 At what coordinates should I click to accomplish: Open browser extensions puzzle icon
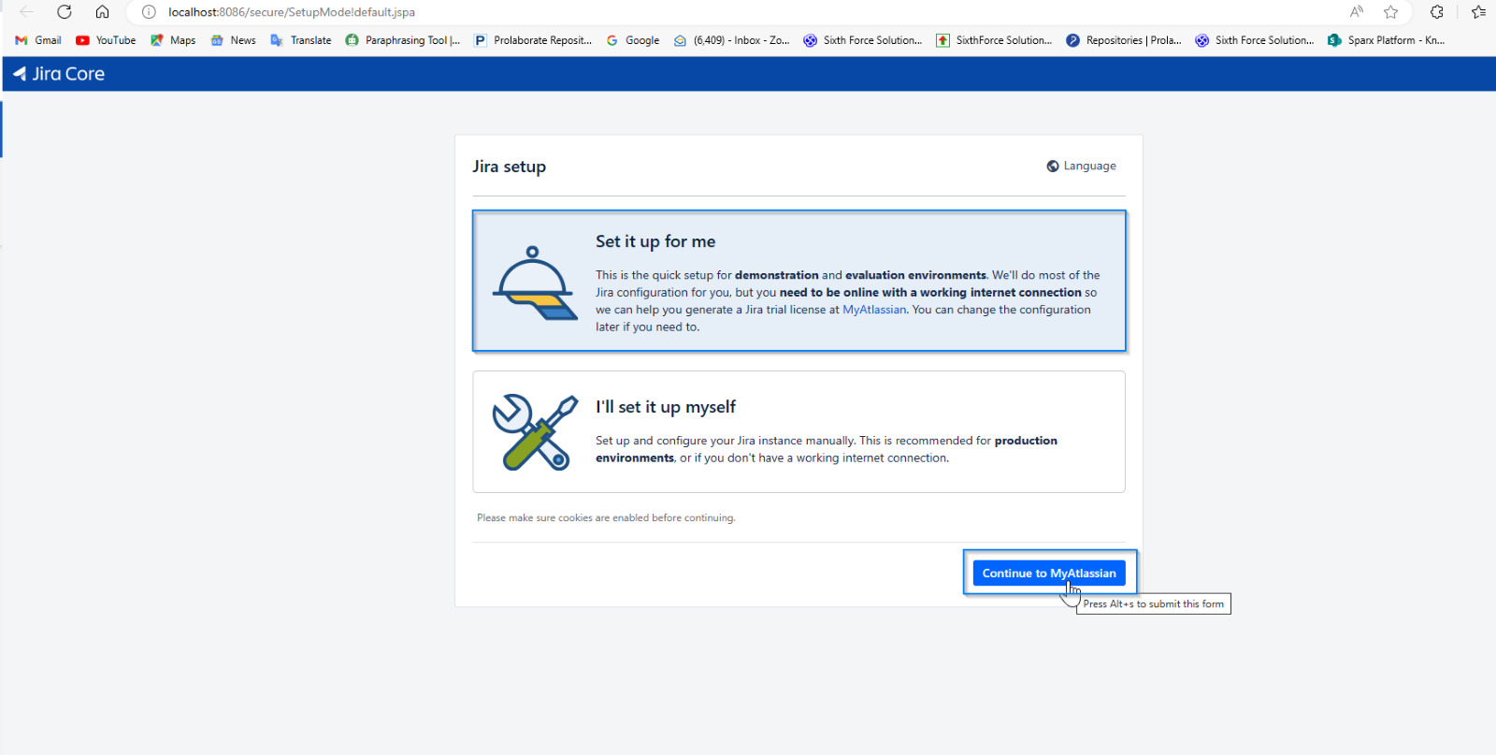[x=1437, y=12]
